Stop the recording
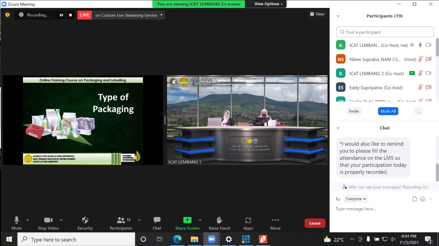Viewport: 439px width, 246px height. [71, 15]
